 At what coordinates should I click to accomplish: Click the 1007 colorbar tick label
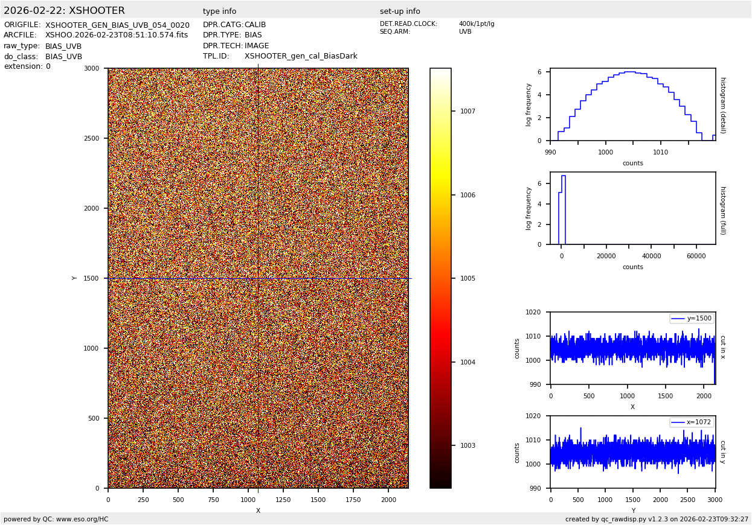pyautogui.click(x=468, y=112)
